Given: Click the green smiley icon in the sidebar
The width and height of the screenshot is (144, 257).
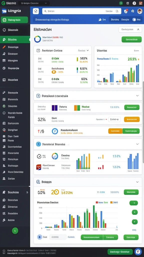Looking at the screenshot, I should 4,106.
